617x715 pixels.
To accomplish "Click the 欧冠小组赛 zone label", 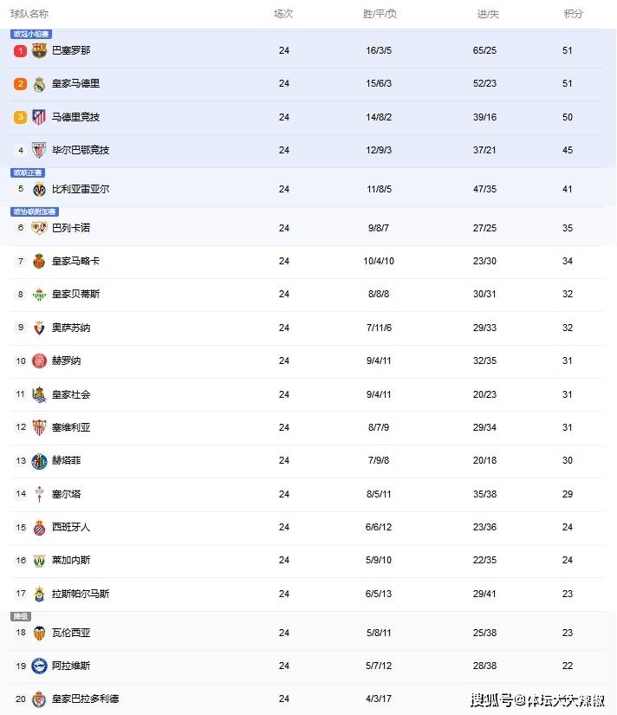I will point(31,34).
